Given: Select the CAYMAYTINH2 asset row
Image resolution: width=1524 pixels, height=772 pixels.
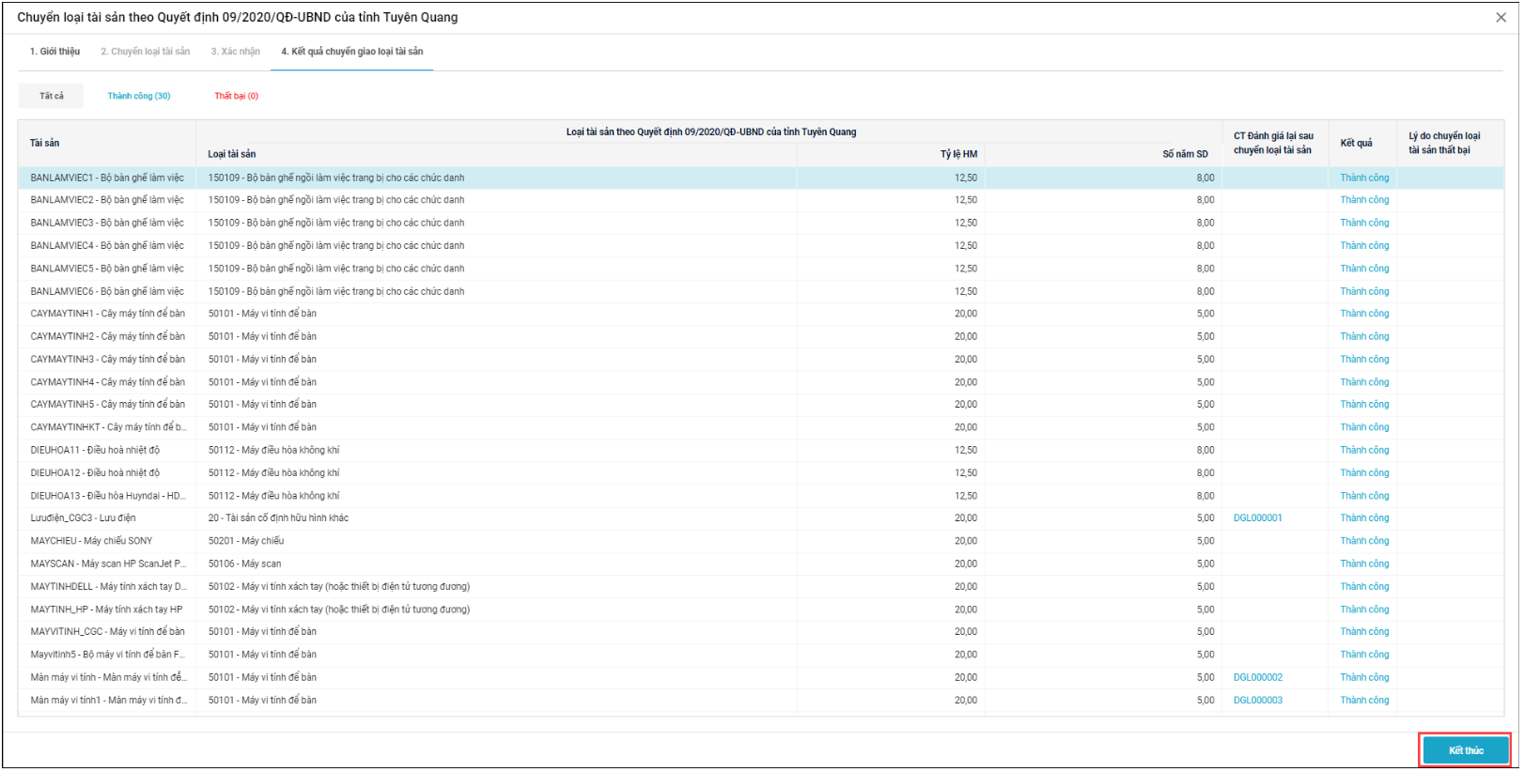Looking at the screenshot, I should click(761, 336).
